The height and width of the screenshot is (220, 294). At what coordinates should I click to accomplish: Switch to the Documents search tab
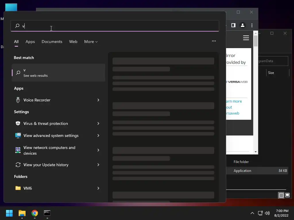pos(52,42)
